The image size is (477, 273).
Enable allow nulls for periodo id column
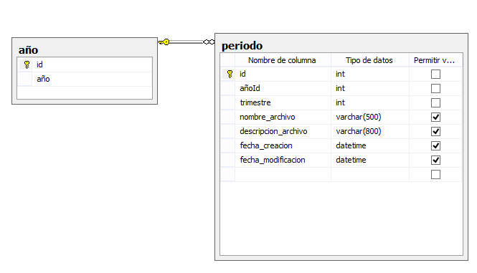click(435, 75)
